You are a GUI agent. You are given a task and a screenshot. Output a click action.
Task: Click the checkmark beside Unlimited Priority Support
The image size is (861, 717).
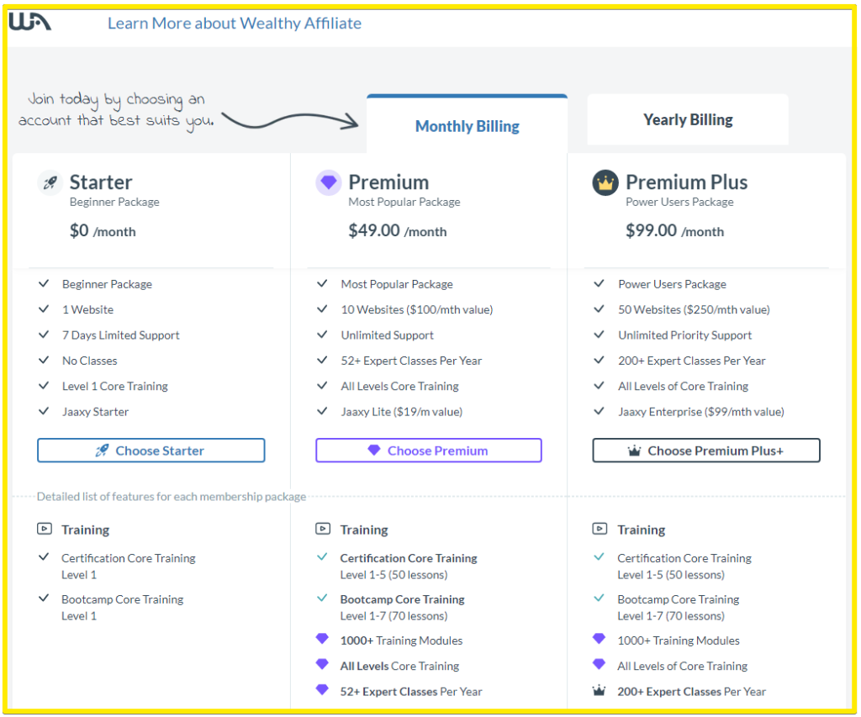tap(599, 335)
